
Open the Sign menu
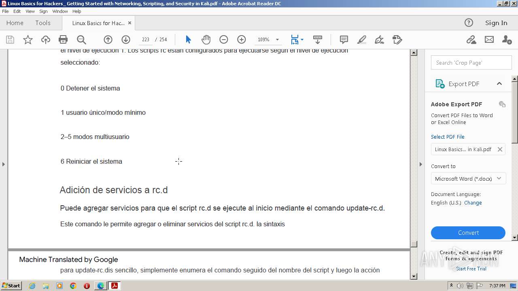pyautogui.click(x=43, y=11)
